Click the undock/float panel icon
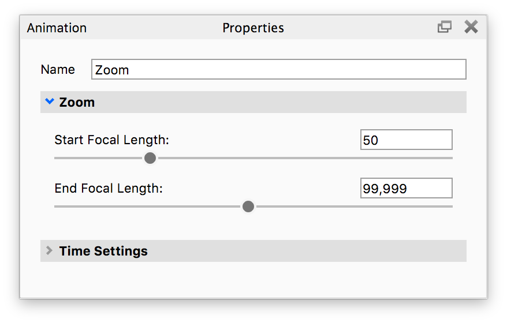 [x=444, y=27]
